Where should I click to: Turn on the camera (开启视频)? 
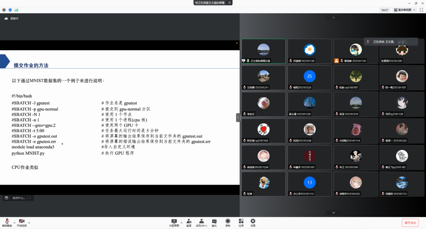(21, 222)
